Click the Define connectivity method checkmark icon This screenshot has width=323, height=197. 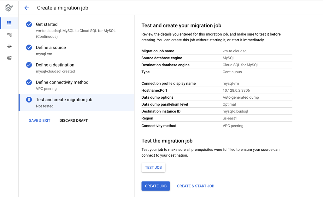(29, 82)
